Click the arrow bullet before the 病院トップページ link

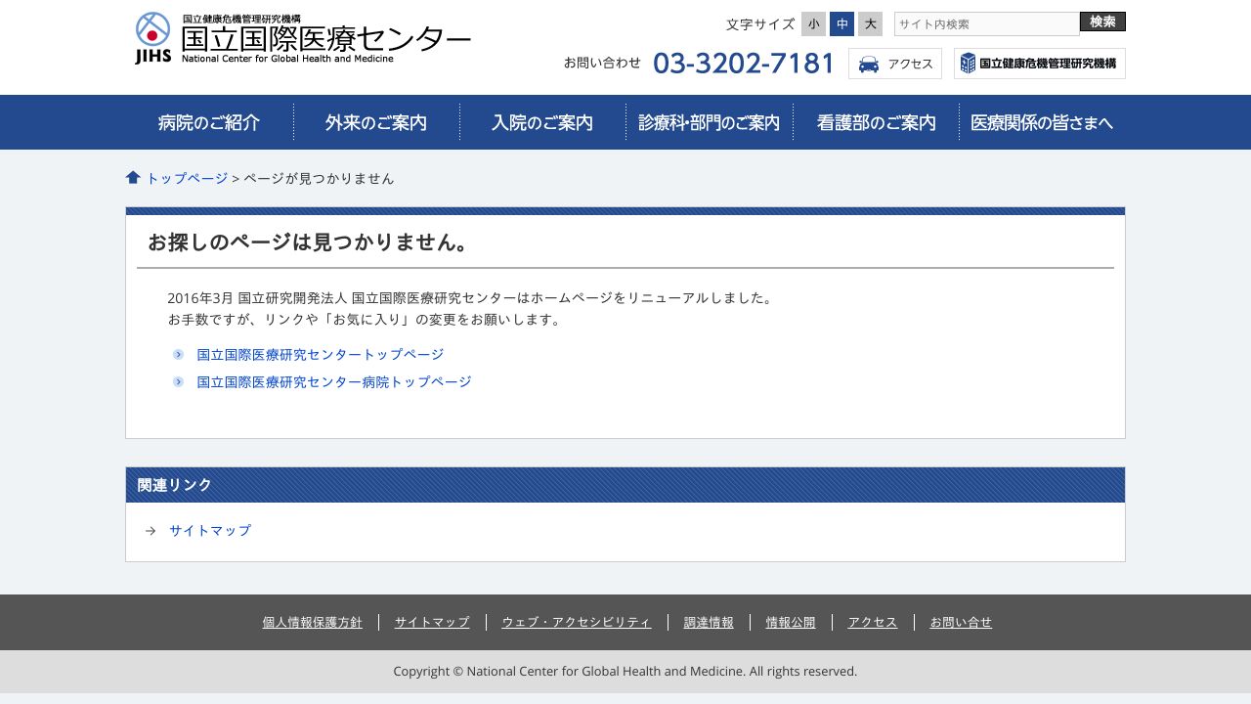pyautogui.click(x=178, y=381)
